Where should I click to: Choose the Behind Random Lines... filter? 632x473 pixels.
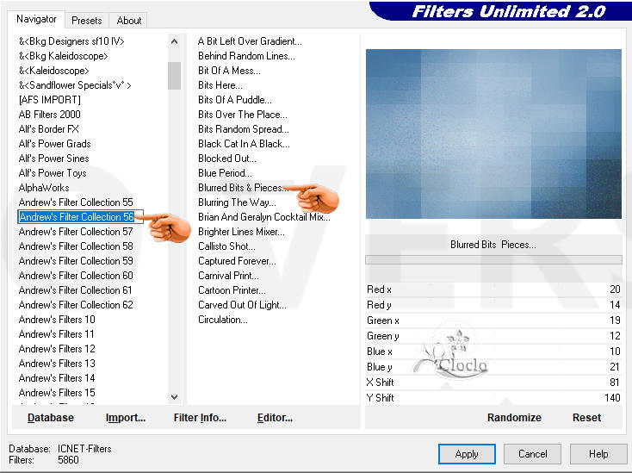[246, 56]
